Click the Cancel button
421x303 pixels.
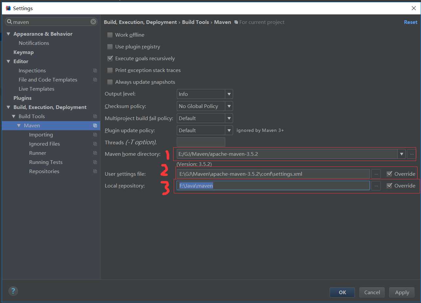click(372, 292)
